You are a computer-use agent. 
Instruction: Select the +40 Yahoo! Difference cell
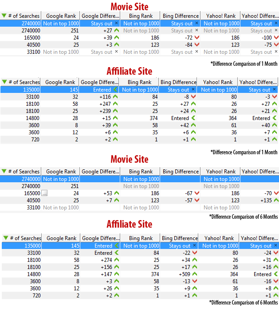coord(258,125)
